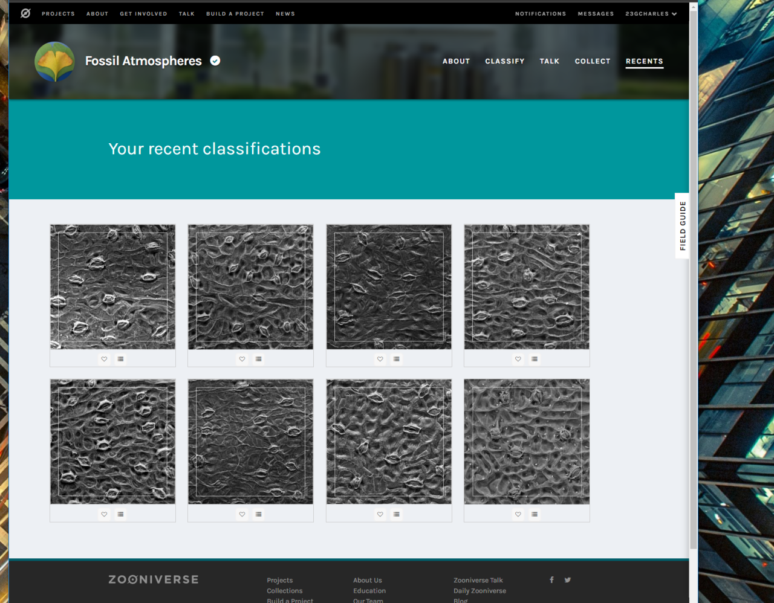
Task: Open NOTIFICATIONS in the top bar
Action: pyautogui.click(x=541, y=13)
